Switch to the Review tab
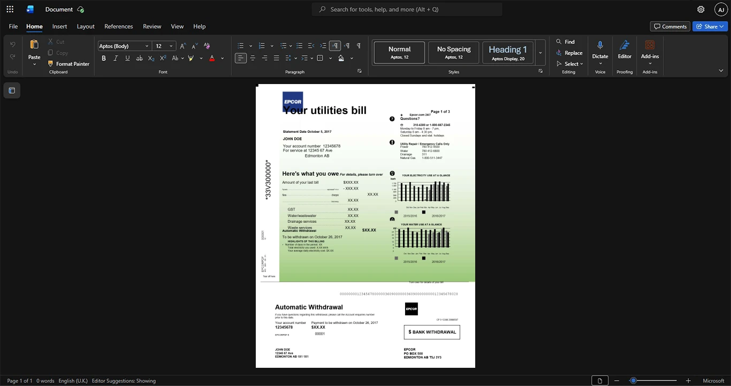This screenshot has width=731, height=386. point(152,26)
